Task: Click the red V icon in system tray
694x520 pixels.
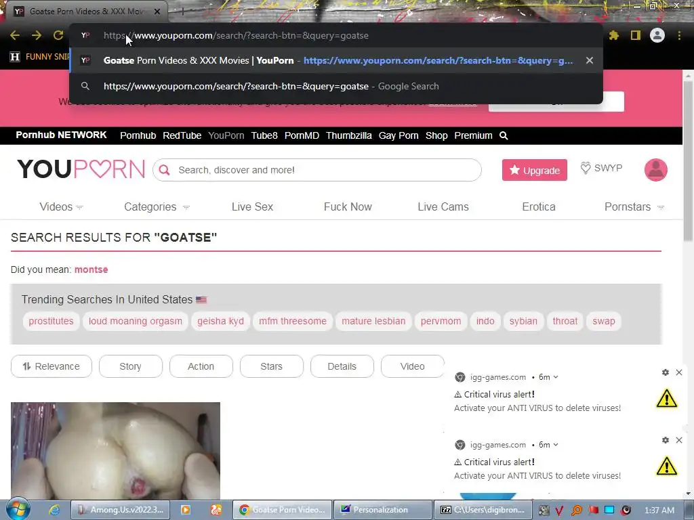Action: (559, 511)
